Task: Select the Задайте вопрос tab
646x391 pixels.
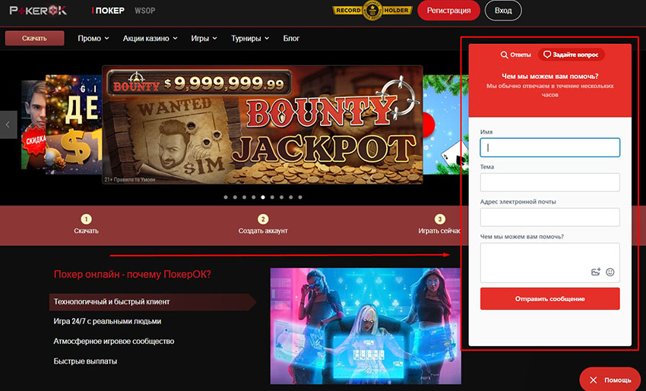Action: click(x=572, y=55)
